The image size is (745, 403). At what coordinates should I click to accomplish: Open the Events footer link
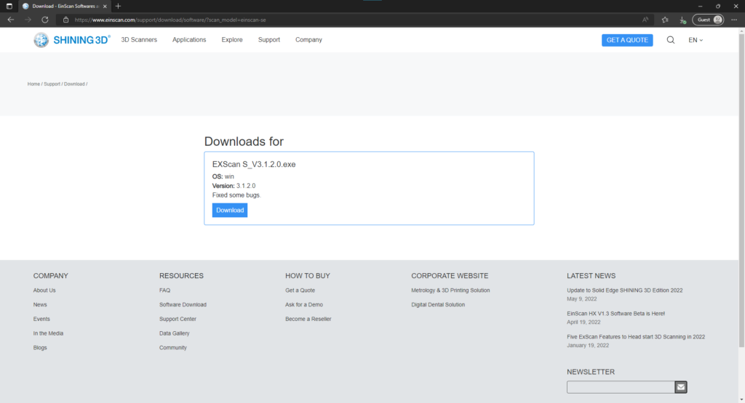tap(41, 319)
